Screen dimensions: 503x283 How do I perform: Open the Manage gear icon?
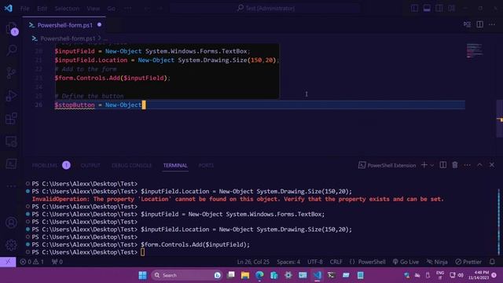pos(12,245)
